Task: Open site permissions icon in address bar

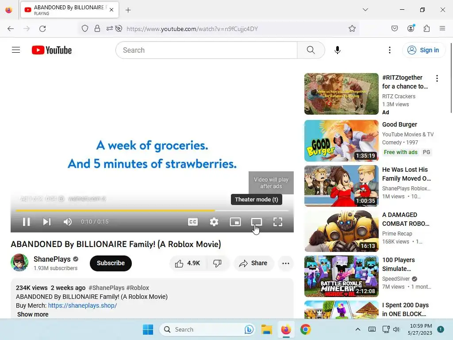Action: 109,29
